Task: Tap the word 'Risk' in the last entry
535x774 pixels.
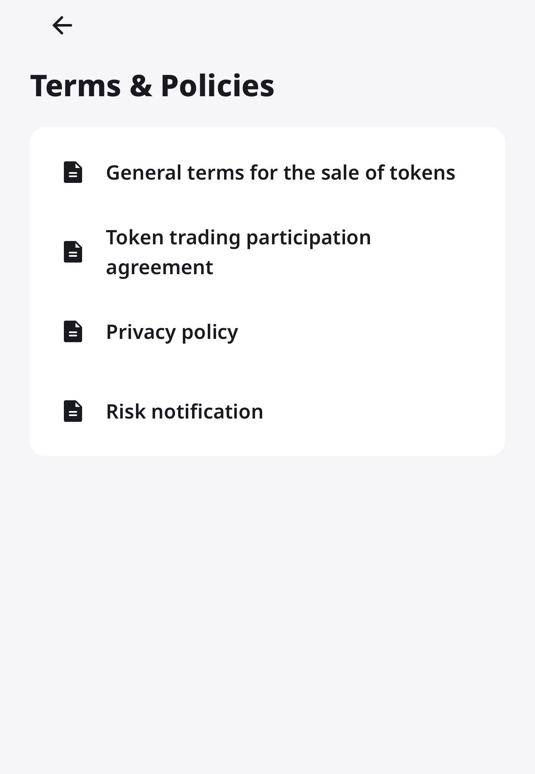Action: tap(126, 411)
